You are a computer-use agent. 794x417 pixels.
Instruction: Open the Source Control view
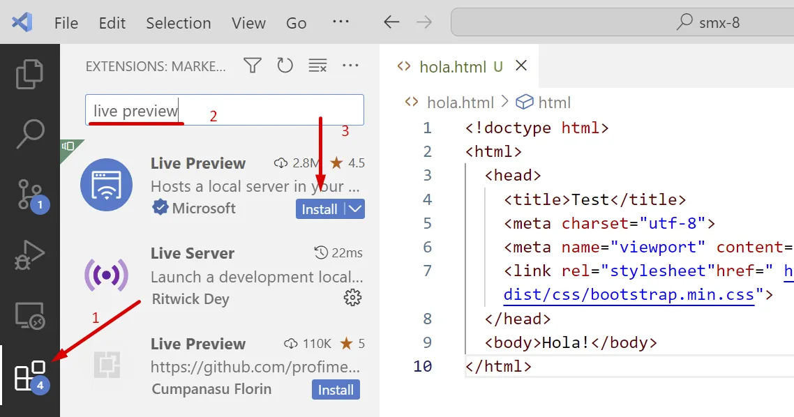pos(29,195)
